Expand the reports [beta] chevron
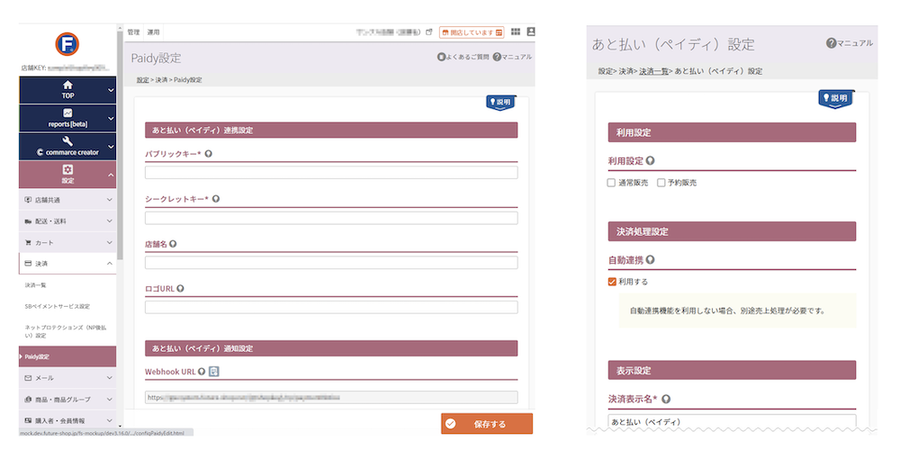Viewport: 900px width, 450px height. point(111,118)
